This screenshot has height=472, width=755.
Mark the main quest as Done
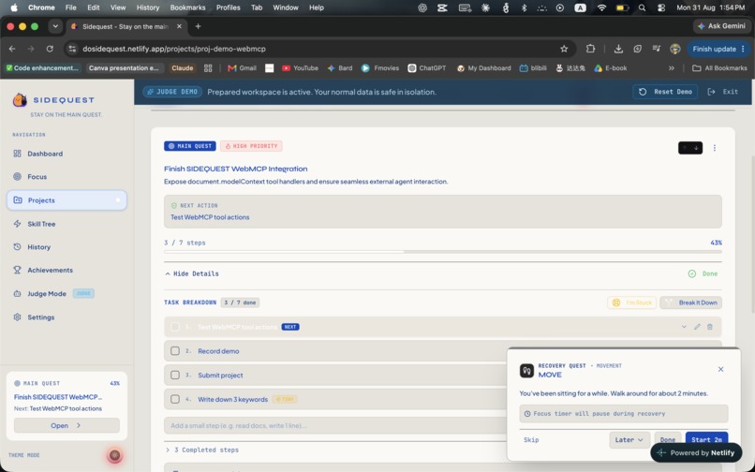point(703,273)
